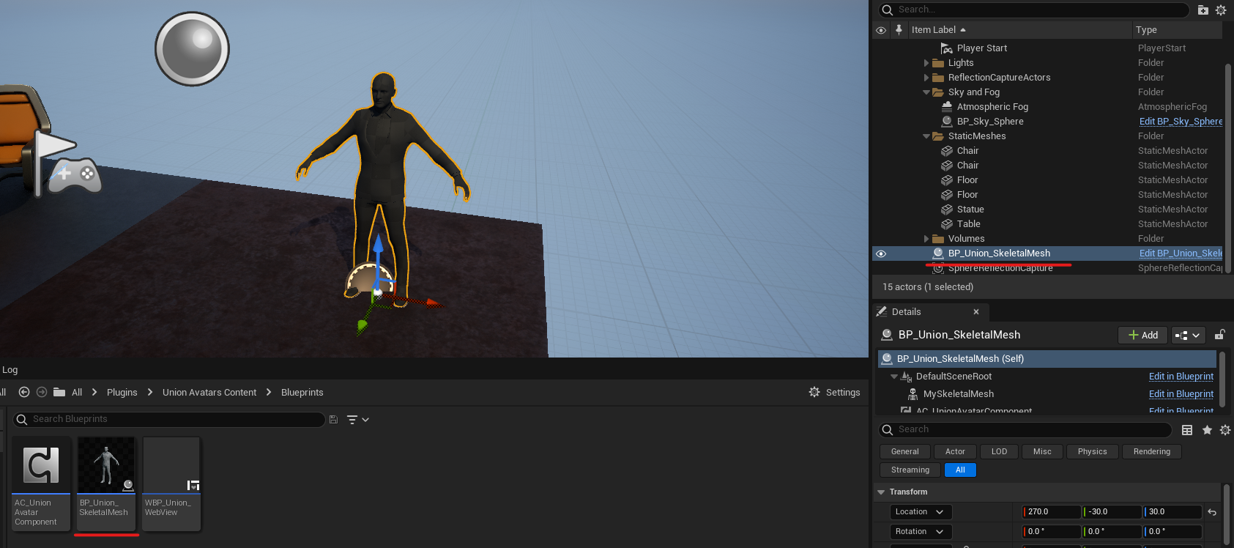This screenshot has height=548, width=1234.
Task: Open the Location type dropdown
Action: 920,512
